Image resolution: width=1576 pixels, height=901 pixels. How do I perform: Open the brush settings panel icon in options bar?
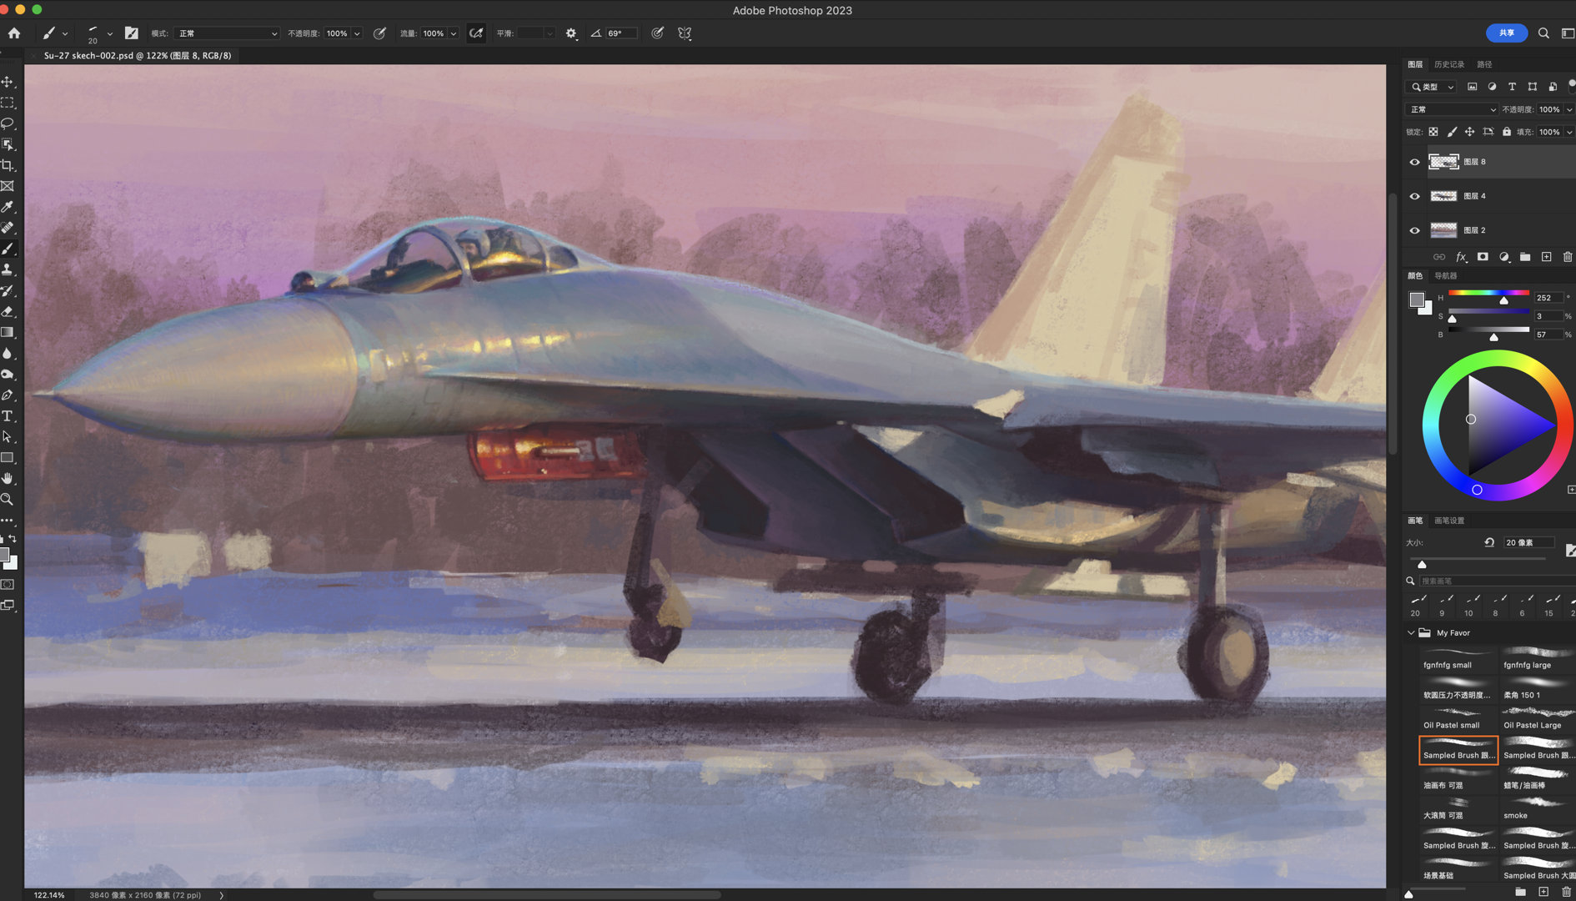click(x=132, y=33)
